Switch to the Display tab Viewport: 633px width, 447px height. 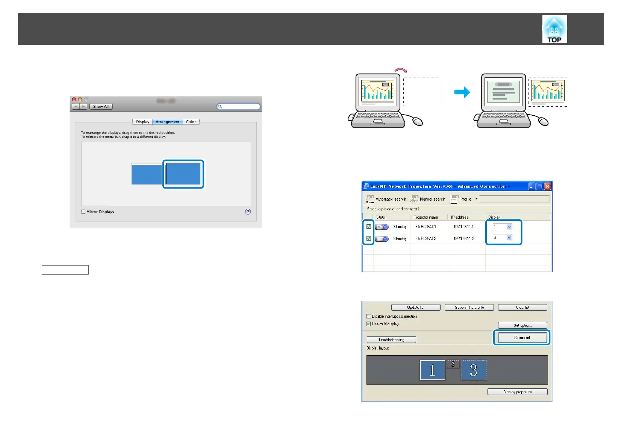coord(142,122)
